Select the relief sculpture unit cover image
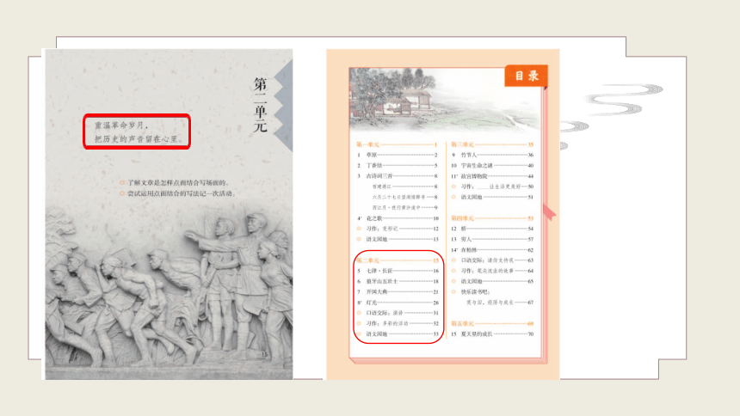This screenshot has width=740, height=416. coord(169,215)
